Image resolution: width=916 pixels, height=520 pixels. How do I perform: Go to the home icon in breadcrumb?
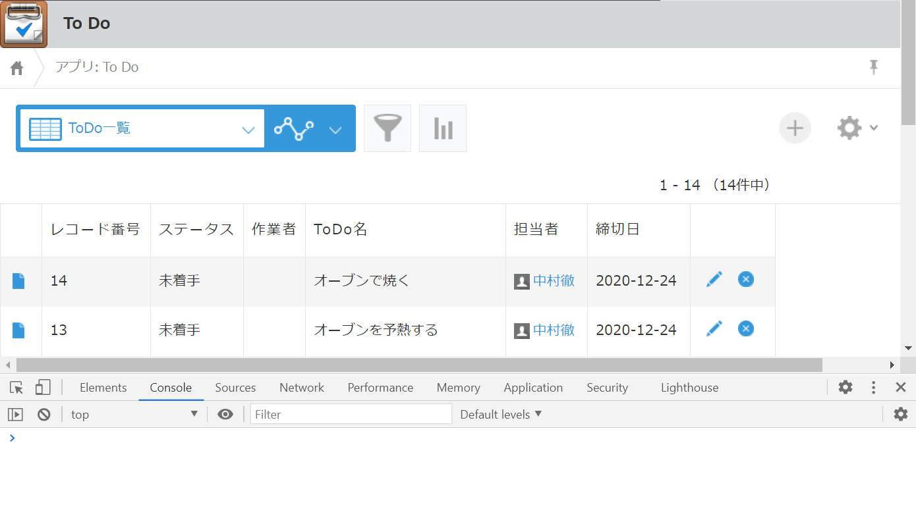[17, 68]
